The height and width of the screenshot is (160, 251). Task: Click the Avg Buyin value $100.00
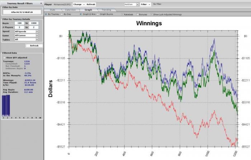(29, 90)
